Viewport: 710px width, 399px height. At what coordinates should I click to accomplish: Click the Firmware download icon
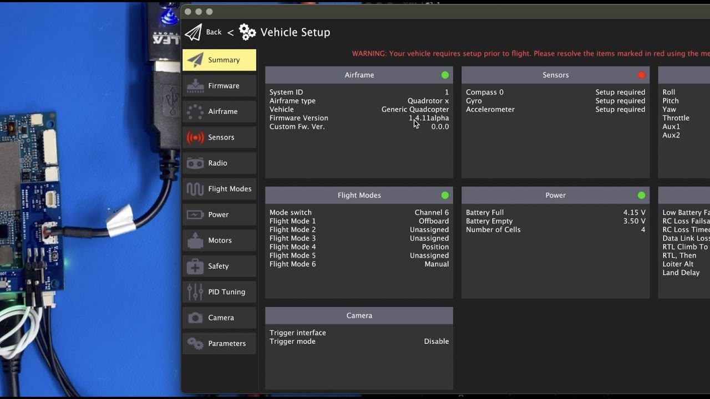(195, 86)
